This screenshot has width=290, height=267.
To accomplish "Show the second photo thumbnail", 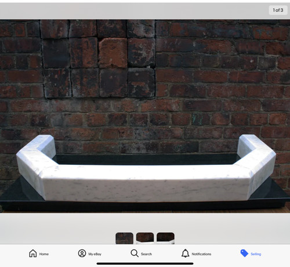I will click(x=145, y=239).
